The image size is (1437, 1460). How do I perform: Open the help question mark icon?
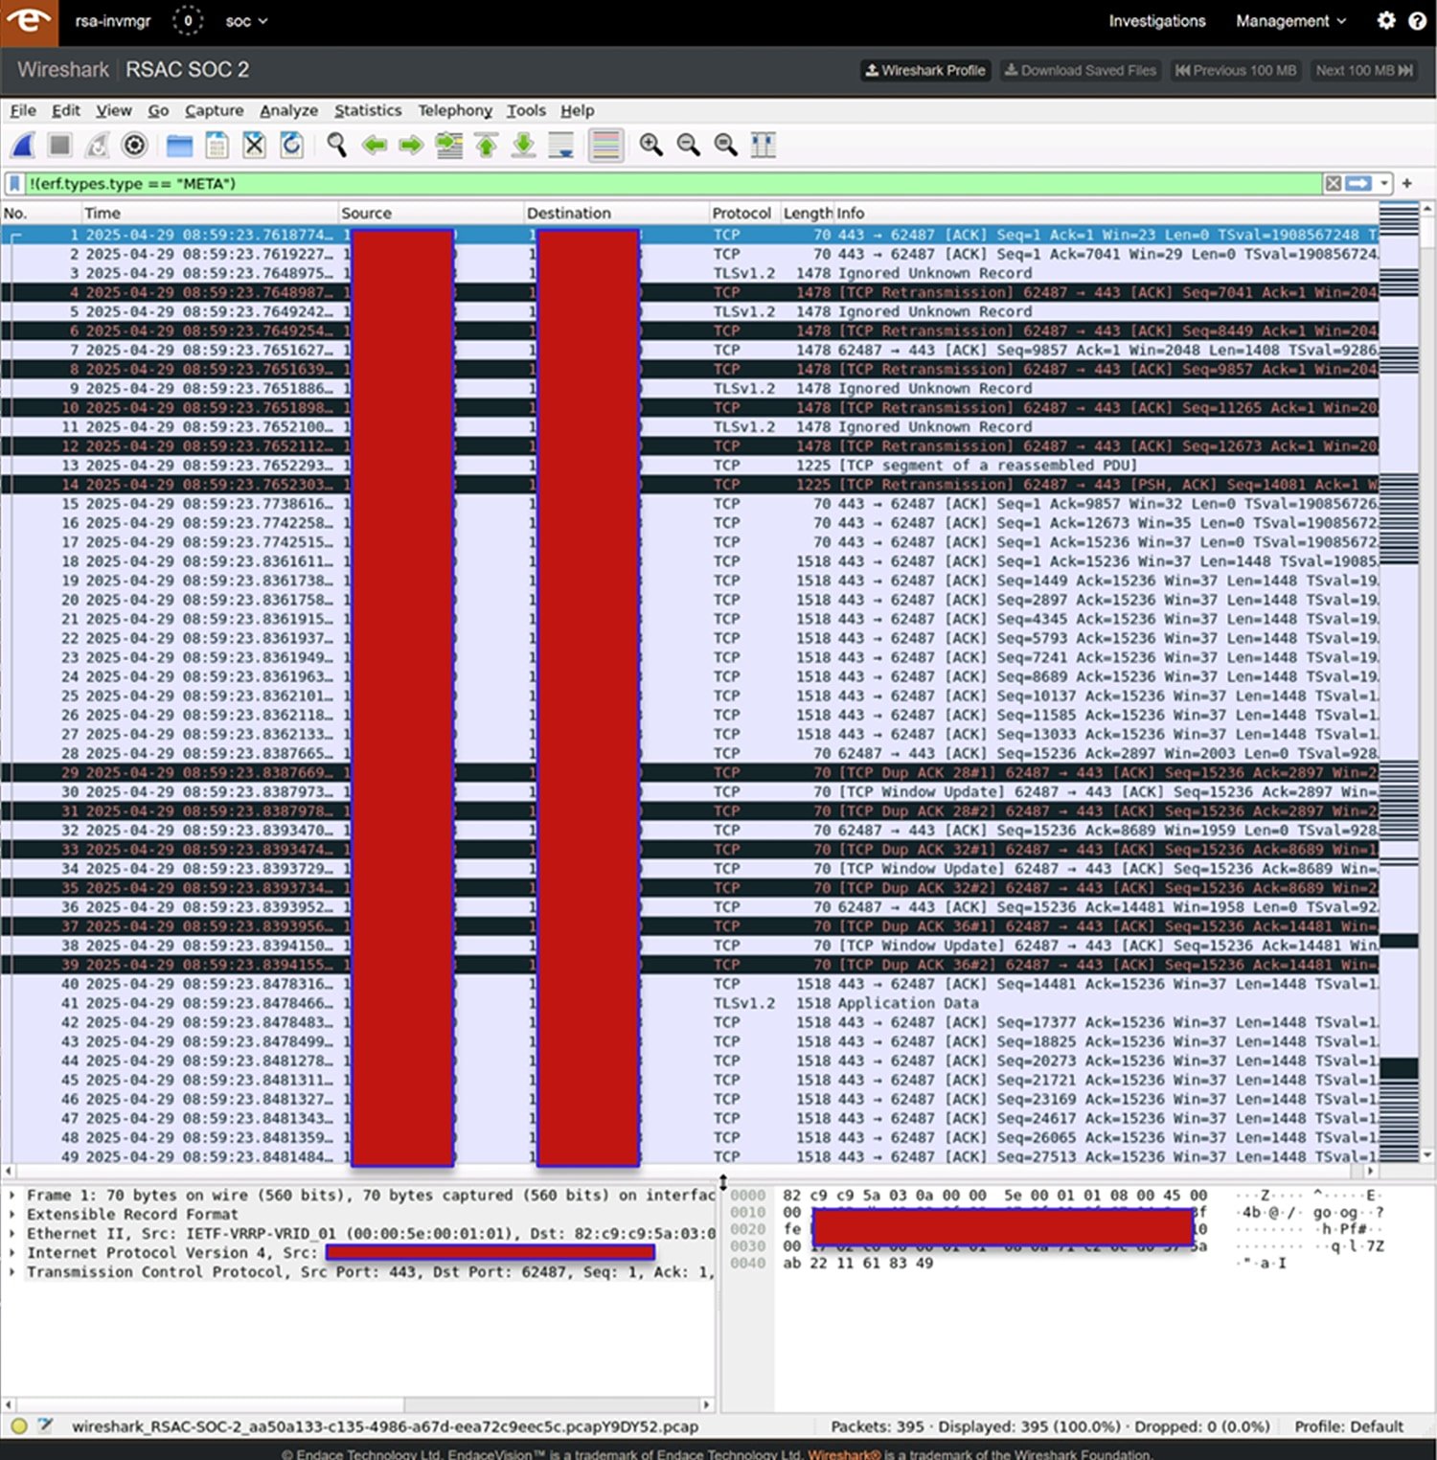pos(1418,20)
